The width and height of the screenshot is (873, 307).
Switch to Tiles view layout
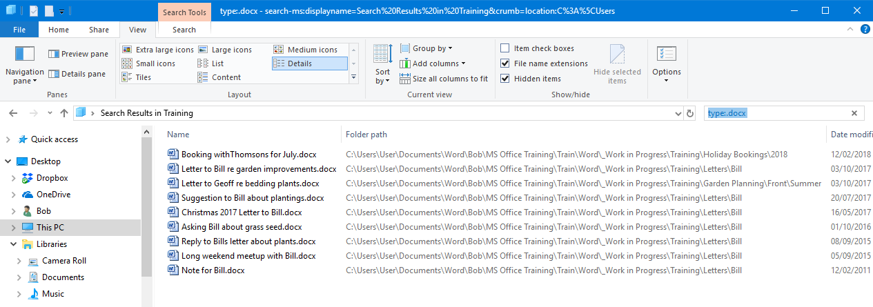[127, 77]
